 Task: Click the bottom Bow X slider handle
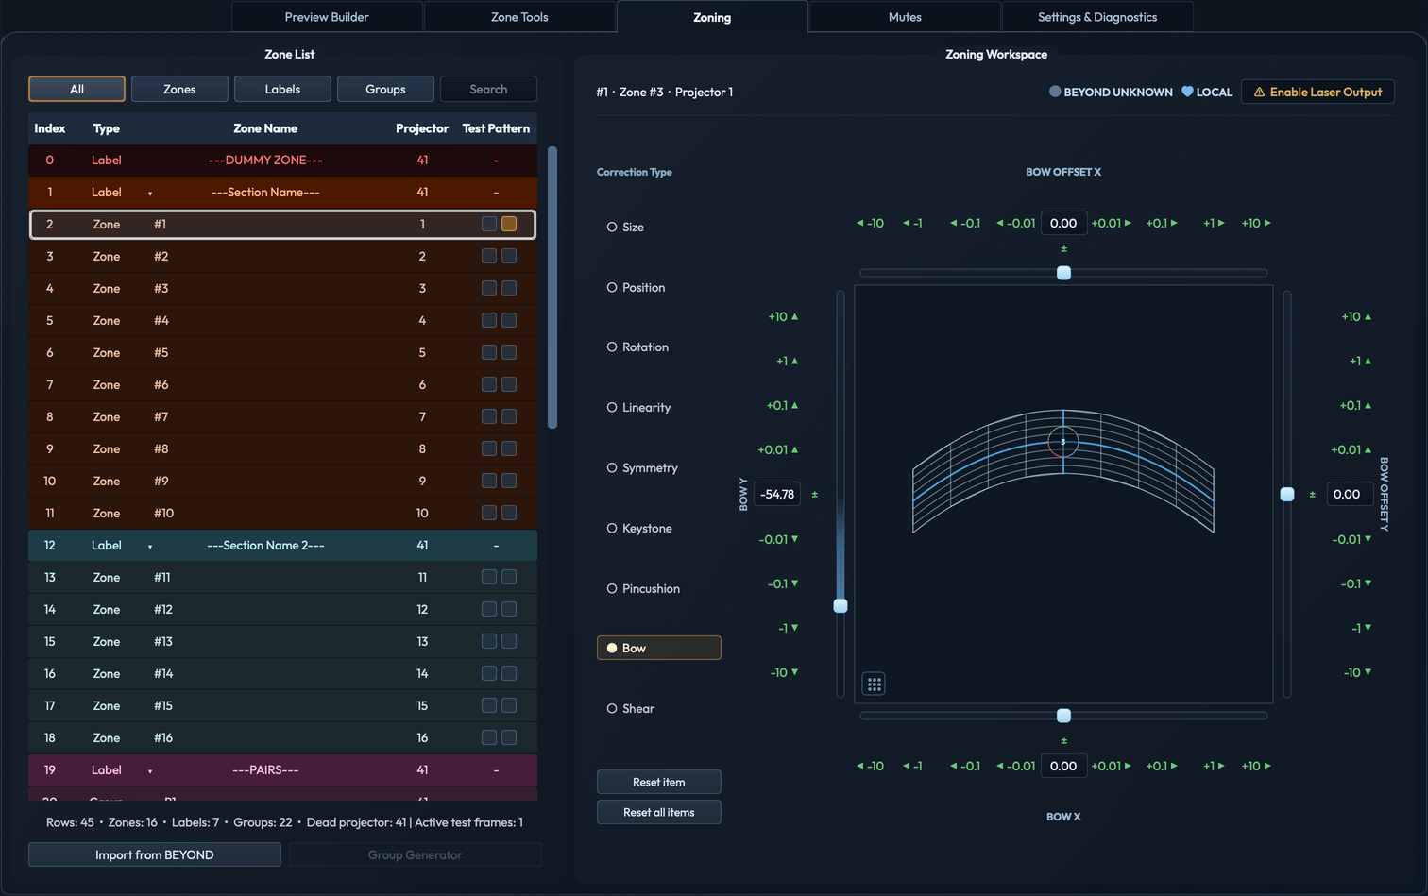[1063, 716]
